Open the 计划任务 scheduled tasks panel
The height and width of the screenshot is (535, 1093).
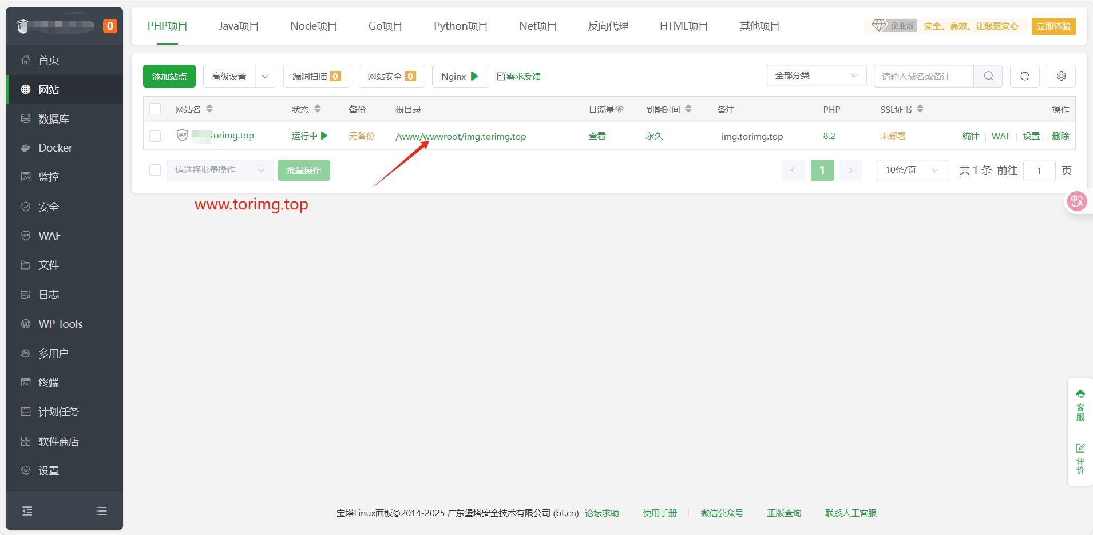point(57,411)
